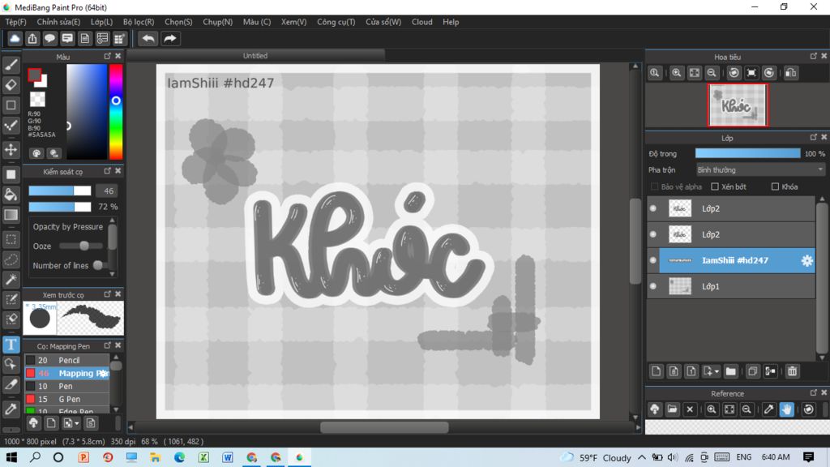
Task: Open an image file in the Reference panel
Action: point(672,409)
